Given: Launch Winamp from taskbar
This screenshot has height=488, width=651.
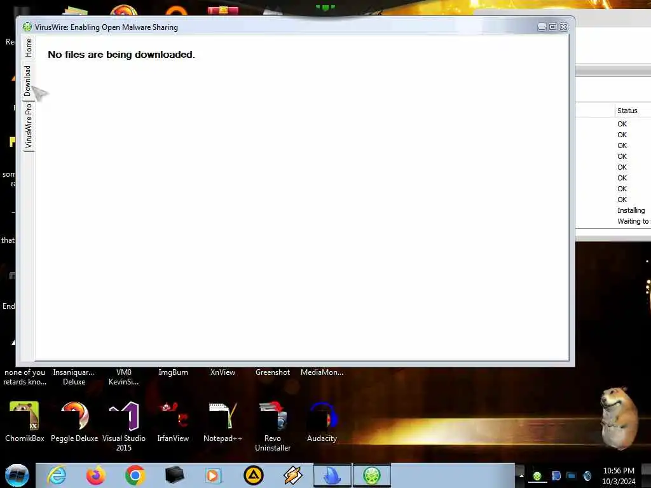Looking at the screenshot, I should [x=292, y=475].
